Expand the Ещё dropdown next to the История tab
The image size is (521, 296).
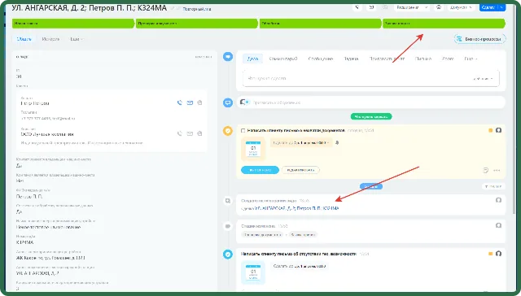point(77,39)
